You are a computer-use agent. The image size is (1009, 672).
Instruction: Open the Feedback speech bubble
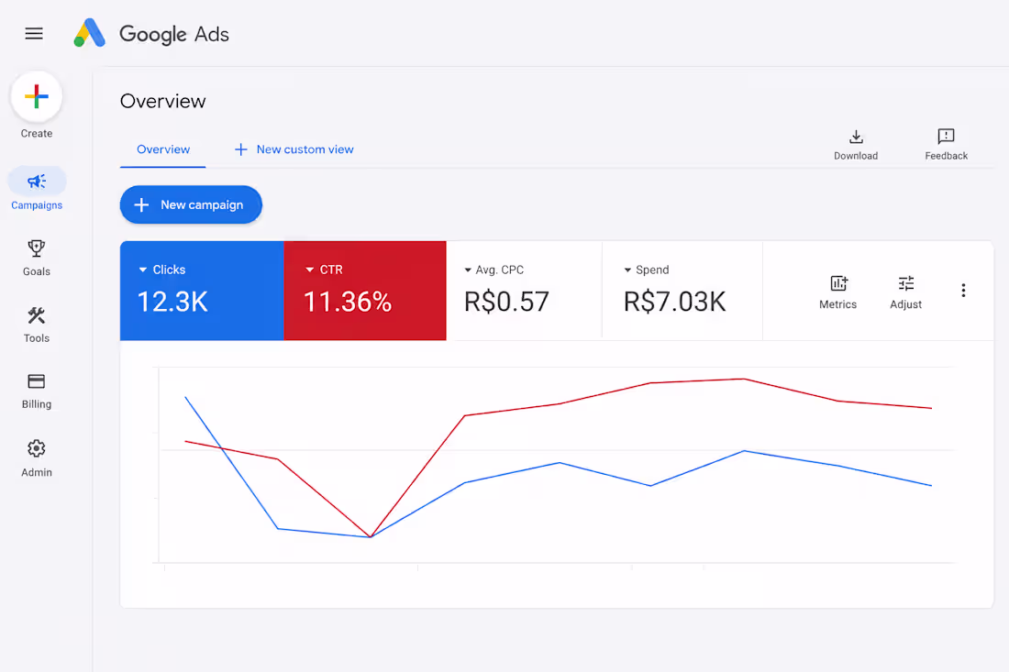pyautogui.click(x=946, y=137)
